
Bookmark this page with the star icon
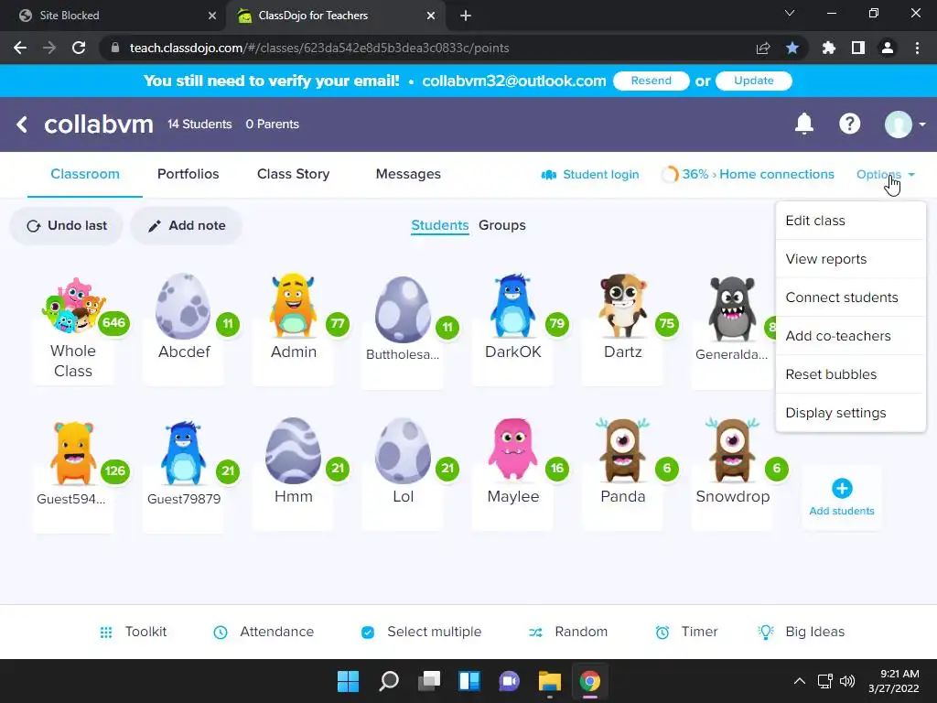pyautogui.click(x=792, y=48)
